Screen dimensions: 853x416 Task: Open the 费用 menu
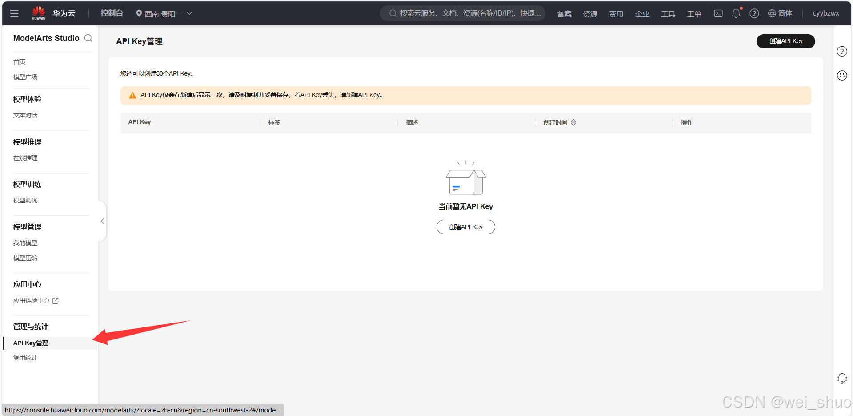[x=616, y=14]
